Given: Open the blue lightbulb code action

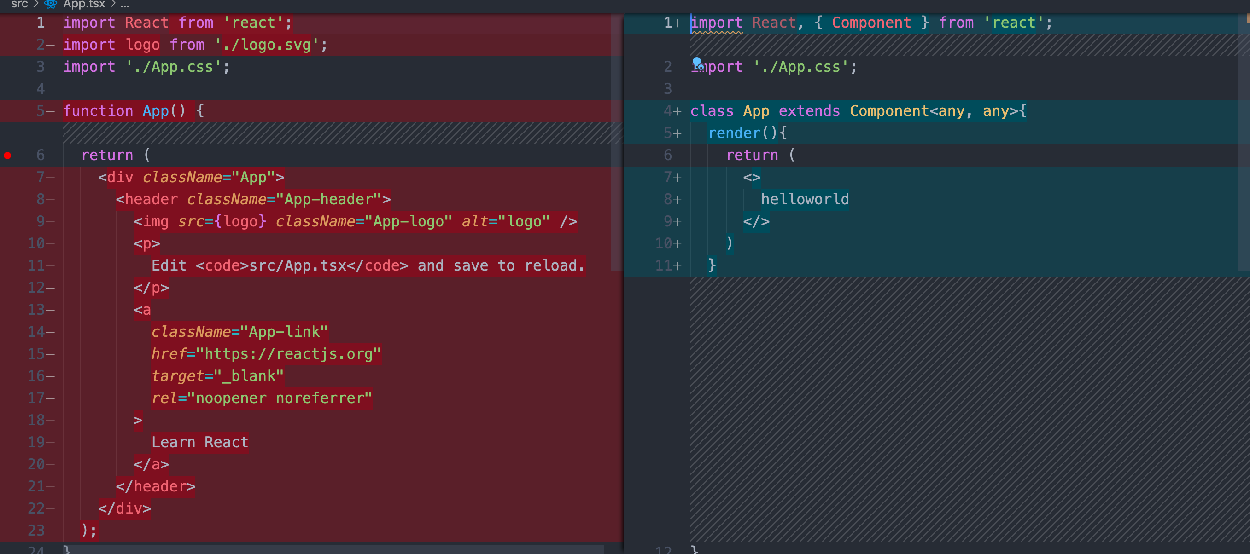Looking at the screenshot, I should 697,62.
